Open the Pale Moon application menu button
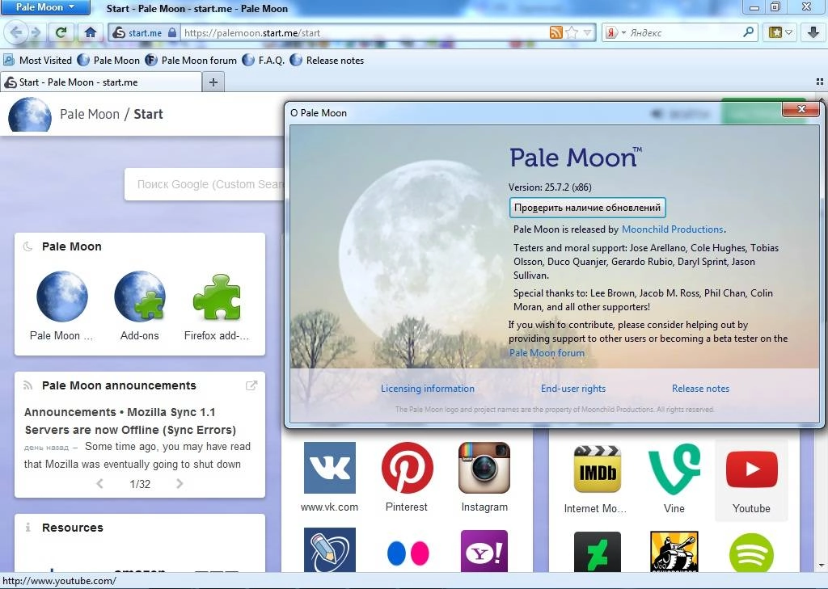 (45, 6)
